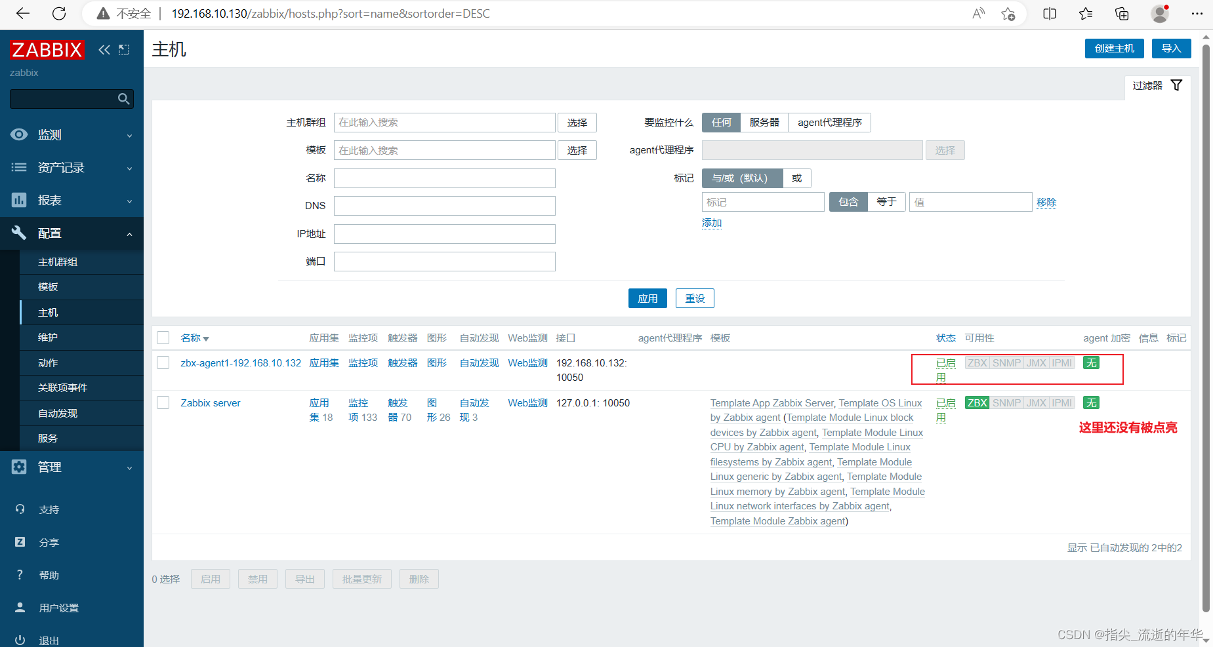Open 关联项事件 submenu item
Screen dimensions: 1213x647
[x=81, y=387]
